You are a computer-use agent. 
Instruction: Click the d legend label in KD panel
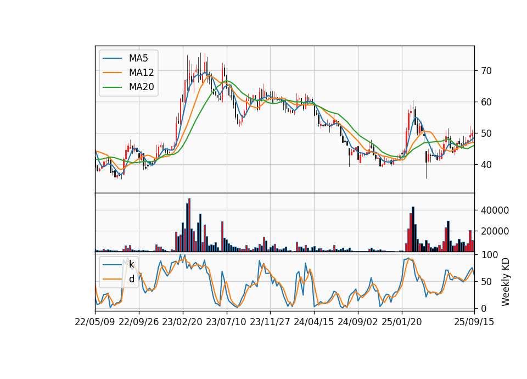pyautogui.click(x=131, y=278)
